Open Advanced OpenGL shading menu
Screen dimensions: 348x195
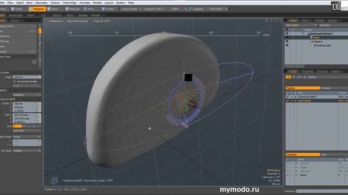pos(77,21)
